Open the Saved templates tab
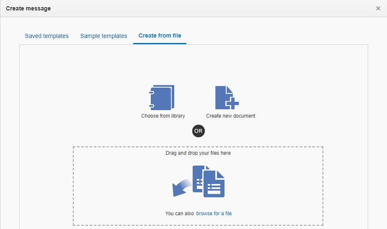387x229 pixels. pos(46,36)
